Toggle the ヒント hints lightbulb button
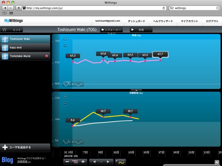Image resolution: width=222 pixels, height=166 pixels. coord(11,30)
